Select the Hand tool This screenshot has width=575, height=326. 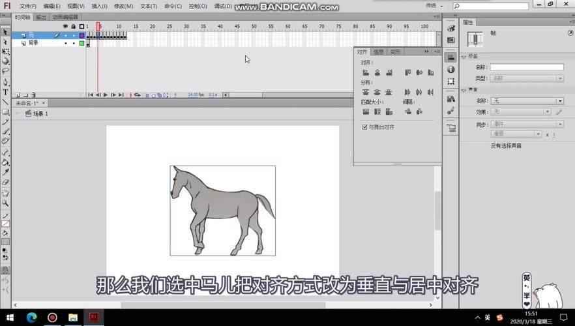tap(5, 193)
